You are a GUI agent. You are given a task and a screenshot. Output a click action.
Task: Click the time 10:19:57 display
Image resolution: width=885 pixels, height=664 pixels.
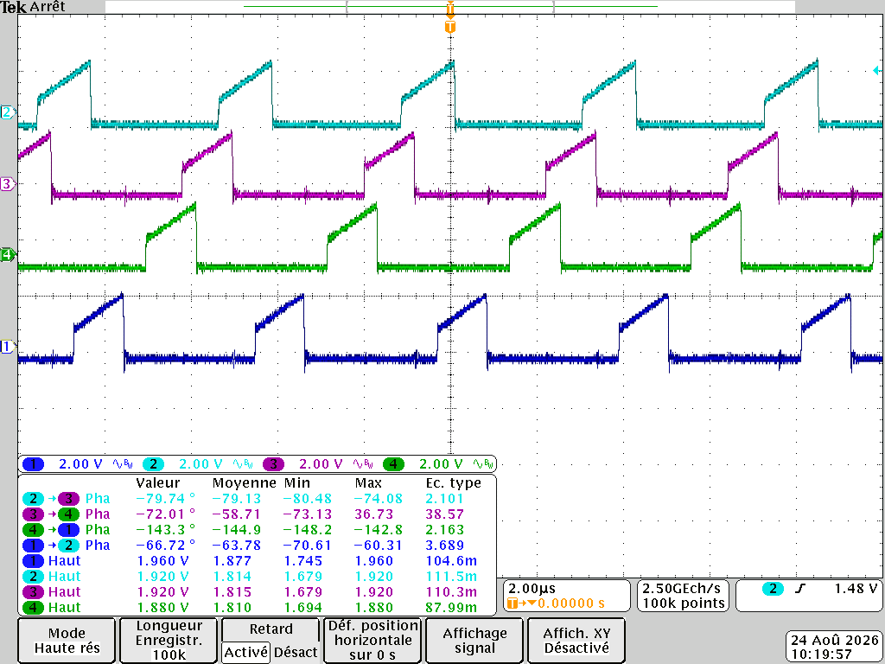pyautogui.click(x=821, y=654)
